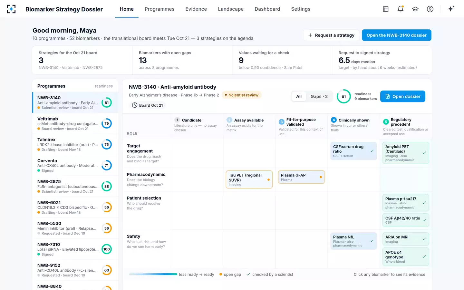Click the less ready to ready gradient bar

click(153, 274)
